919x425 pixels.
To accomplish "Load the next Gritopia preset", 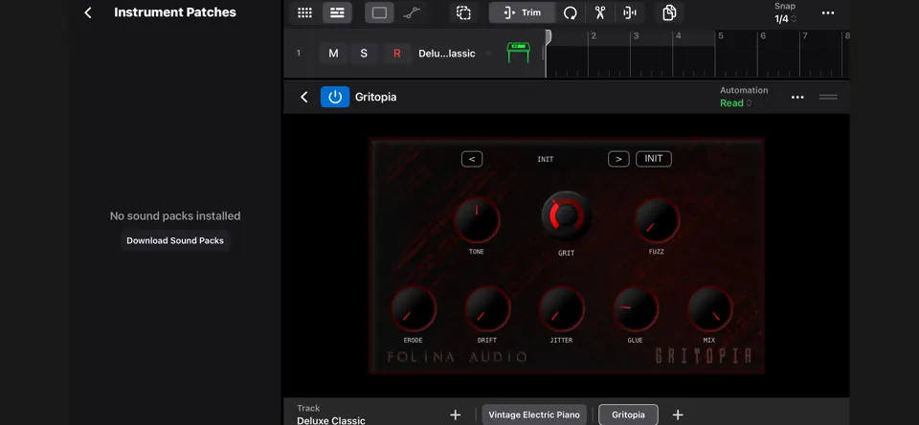I will point(618,159).
